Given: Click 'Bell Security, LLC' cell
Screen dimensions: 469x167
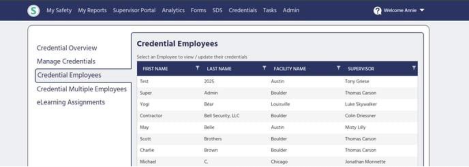Looking at the screenshot, I should click(x=222, y=115).
